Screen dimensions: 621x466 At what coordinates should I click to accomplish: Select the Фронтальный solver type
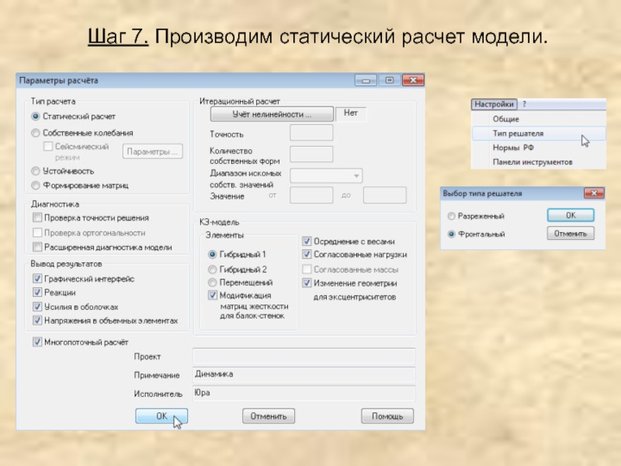point(451,235)
